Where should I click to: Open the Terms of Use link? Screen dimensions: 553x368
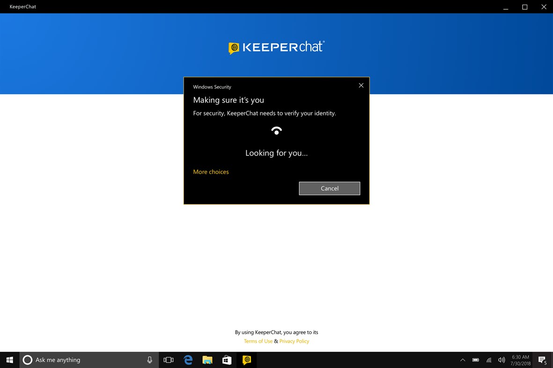click(x=258, y=341)
